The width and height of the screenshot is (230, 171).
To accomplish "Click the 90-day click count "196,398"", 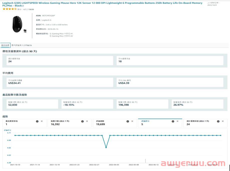I will (124, 105).
